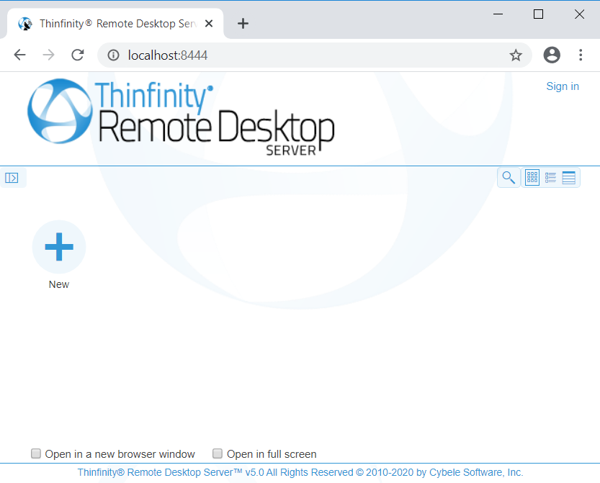Select the Thinfinity Remote Desktop tab

(x=115, y=24)
